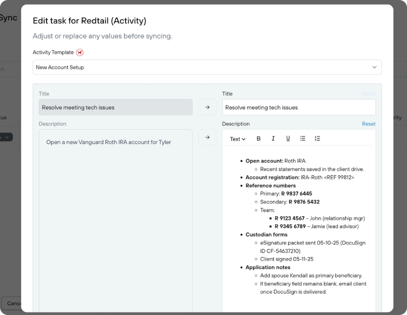Toggle bold formatting in the description editor
This screenshot has width=407, height=315.
click(x=258, y=138)
